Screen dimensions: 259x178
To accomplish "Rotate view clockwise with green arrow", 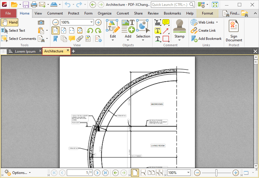I will click(98, 31).
